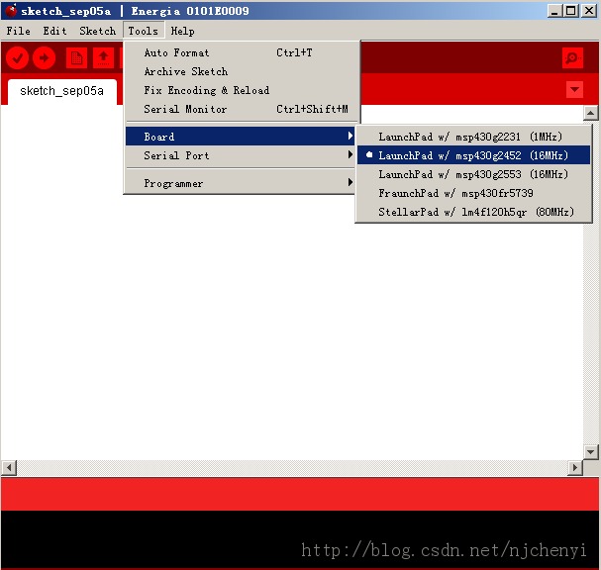
Task: Close the open Tools menu
Action: click(x=144, y=31)
